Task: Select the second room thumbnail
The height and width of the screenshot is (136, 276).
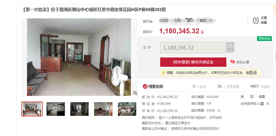Action: (x=56, y=109)
